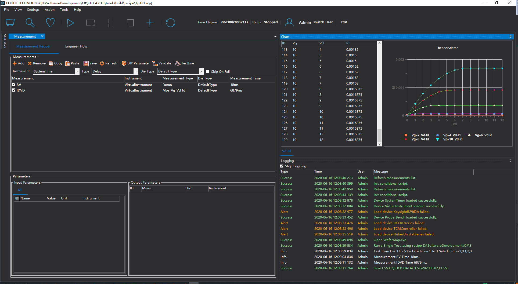Switch to the Engineer Flow tab
Screen dimensions: 518x284
pos(76,46)
